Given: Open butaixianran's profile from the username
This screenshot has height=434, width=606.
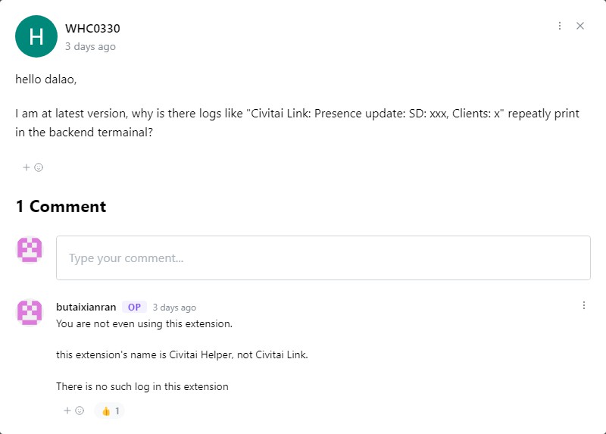Looking at the screenshot, I should click(86, 308).
